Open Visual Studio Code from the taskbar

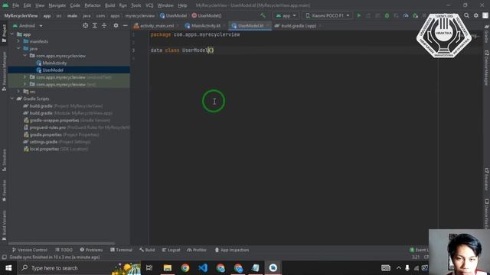click(x=203, y=268)
